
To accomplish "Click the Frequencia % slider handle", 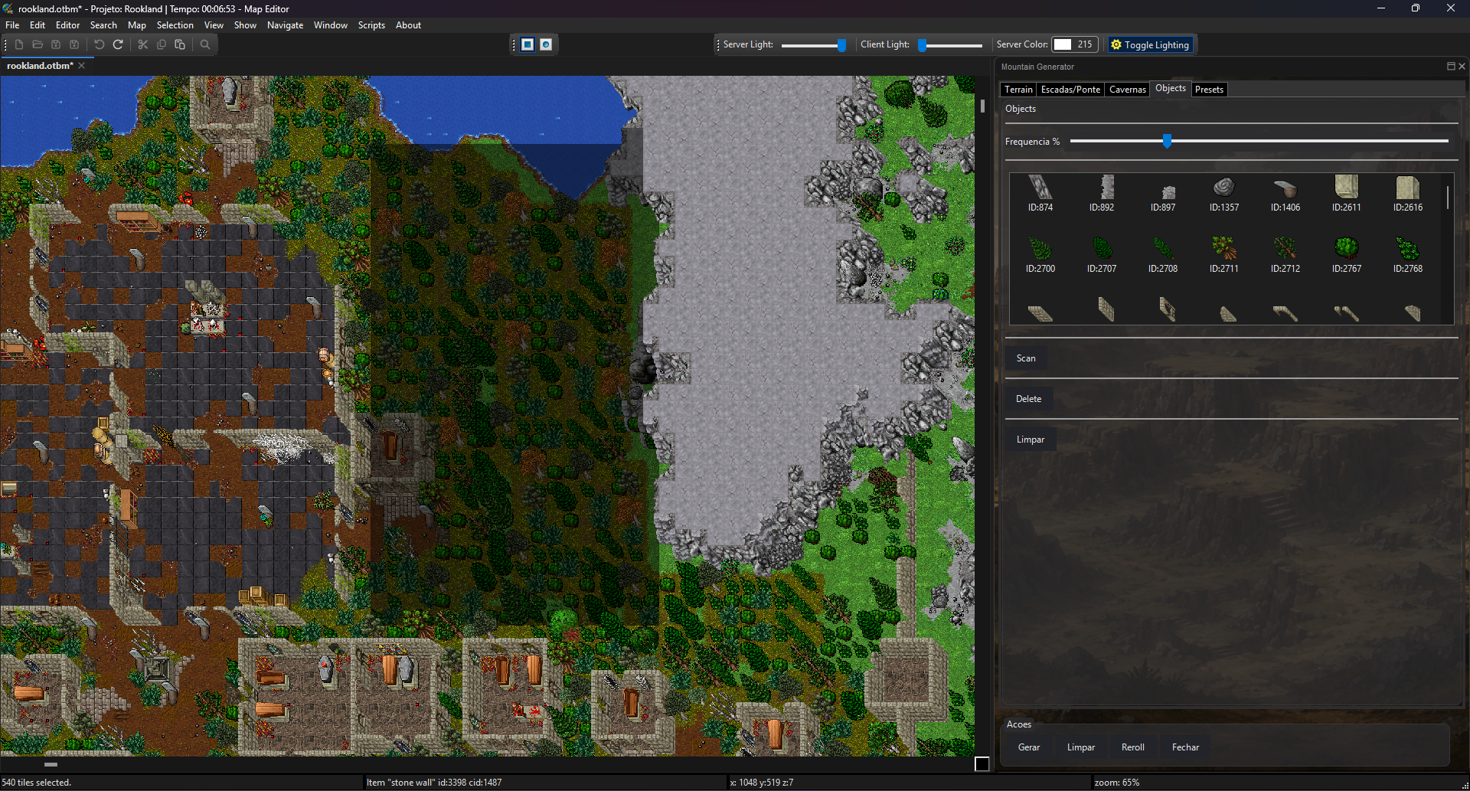I will pyautogui.click(x=1167, y=141).
